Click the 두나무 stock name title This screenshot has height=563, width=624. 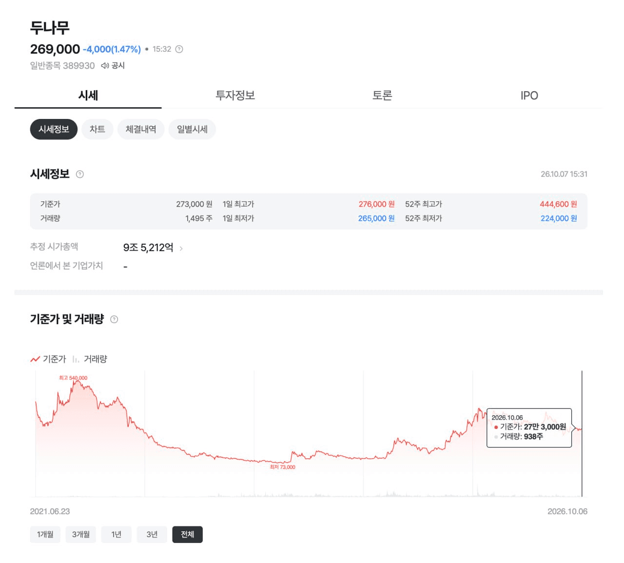[50, 27]
